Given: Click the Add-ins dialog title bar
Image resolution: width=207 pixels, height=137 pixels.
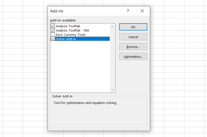Looking at the screenshot, I should pyautogui.click(x=86, y=11).
